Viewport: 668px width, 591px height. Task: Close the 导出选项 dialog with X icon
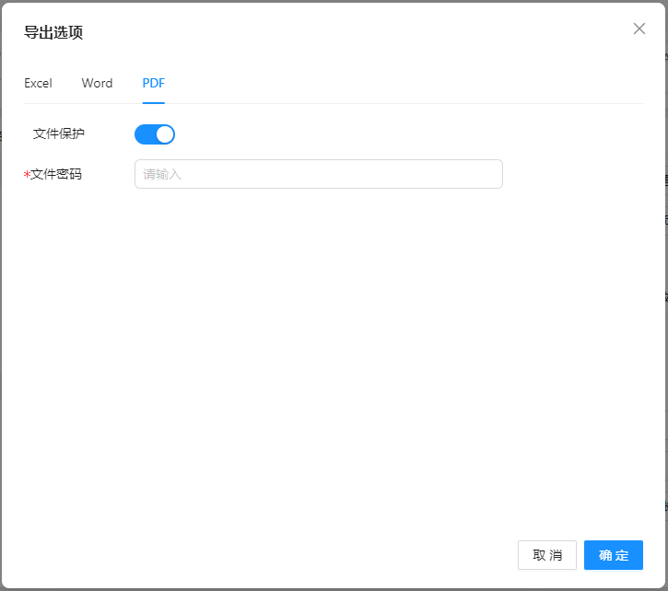[639, 29]
